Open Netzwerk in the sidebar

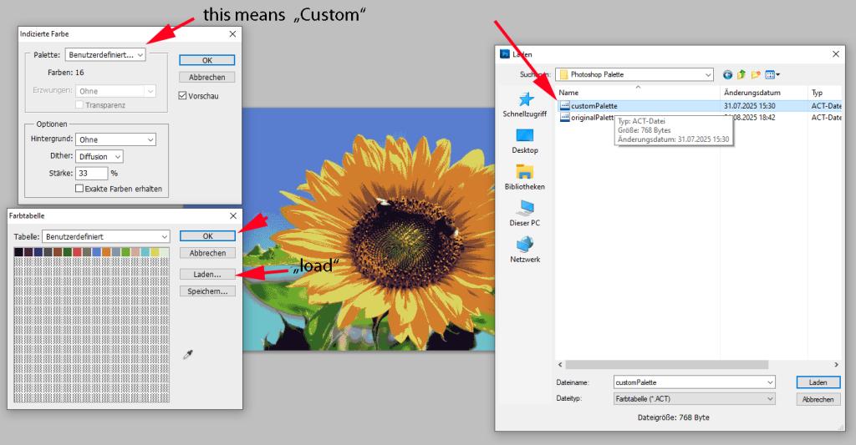coord(525,249)
